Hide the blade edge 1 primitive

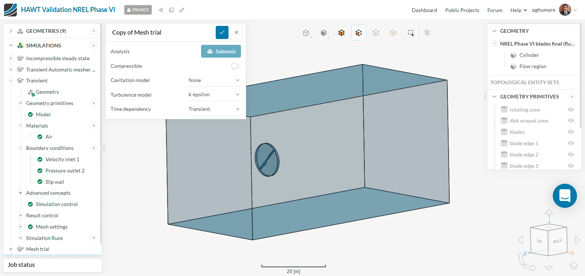[571, 143]
